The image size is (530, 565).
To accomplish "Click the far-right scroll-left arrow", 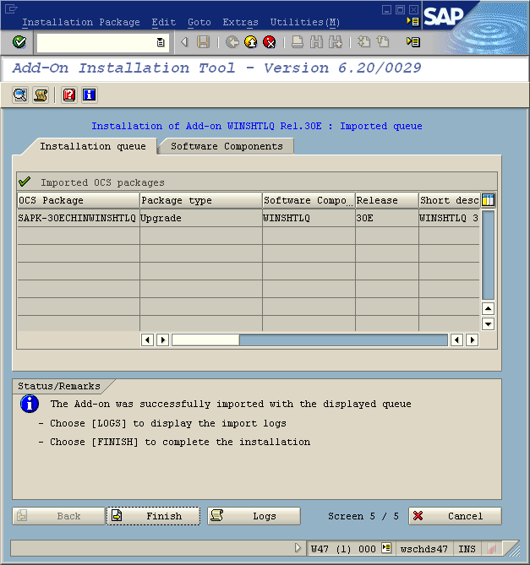I will coord(456,340).
